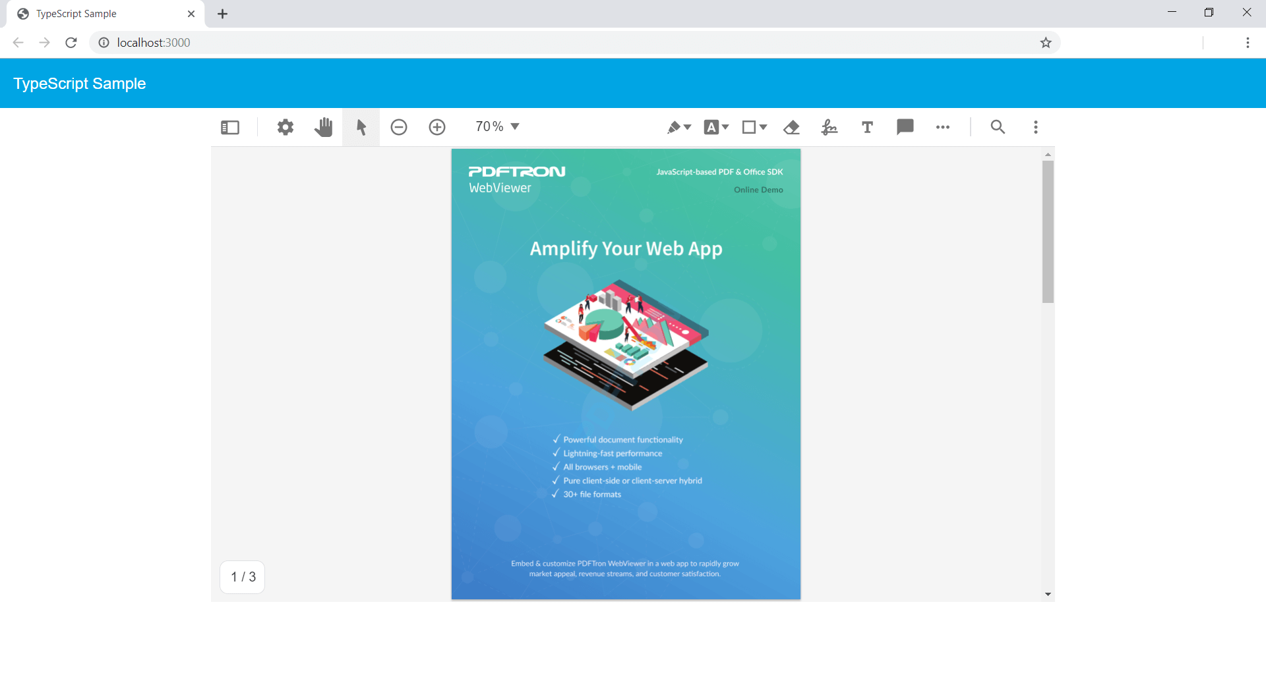Expand the text annotation tools dropdown
Viewport: 1266px width, 677px height.
tap(716, 127)
